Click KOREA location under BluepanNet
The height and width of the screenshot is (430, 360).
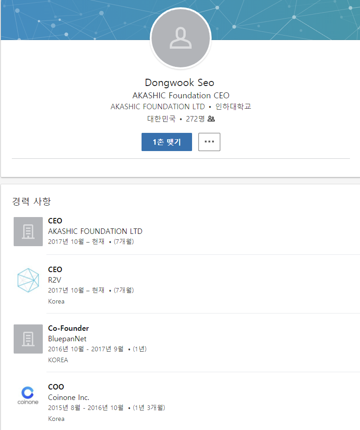pos(58,360)
